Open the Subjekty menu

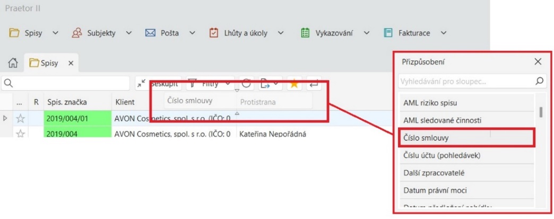point(101,33)
